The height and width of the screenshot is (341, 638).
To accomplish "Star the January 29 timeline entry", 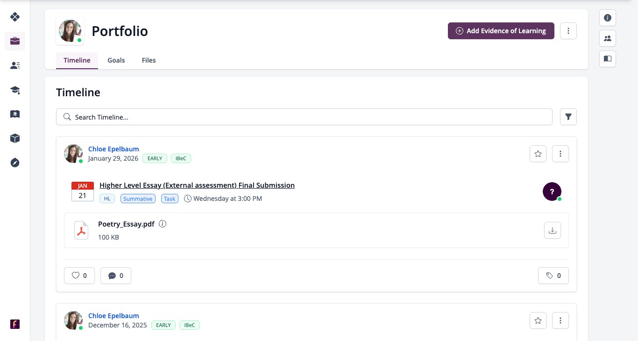I will point(538,154).
